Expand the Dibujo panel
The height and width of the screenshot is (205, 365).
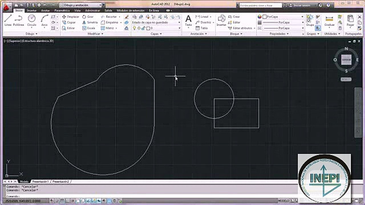click(x=31, y=34)
